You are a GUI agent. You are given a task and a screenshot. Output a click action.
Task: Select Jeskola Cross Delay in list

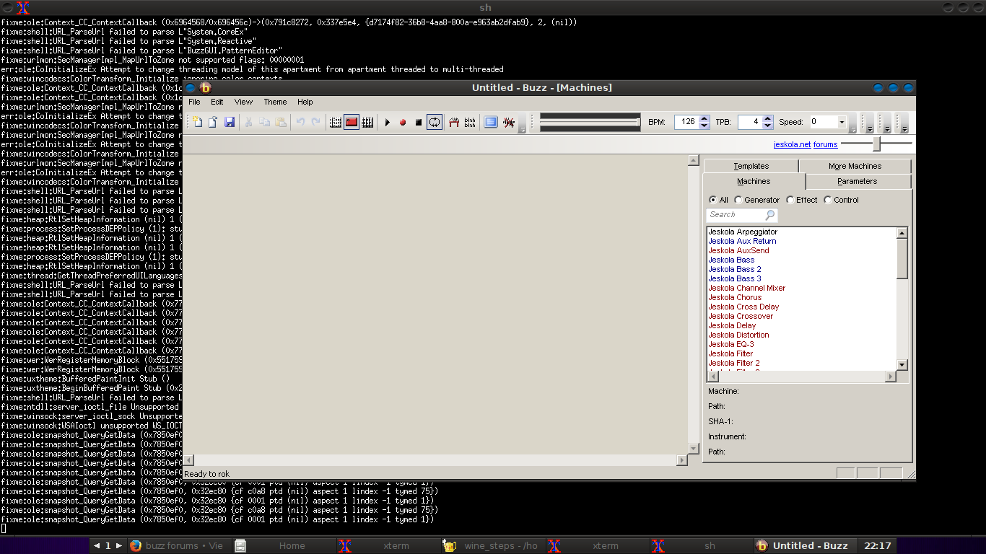[743, 307]
